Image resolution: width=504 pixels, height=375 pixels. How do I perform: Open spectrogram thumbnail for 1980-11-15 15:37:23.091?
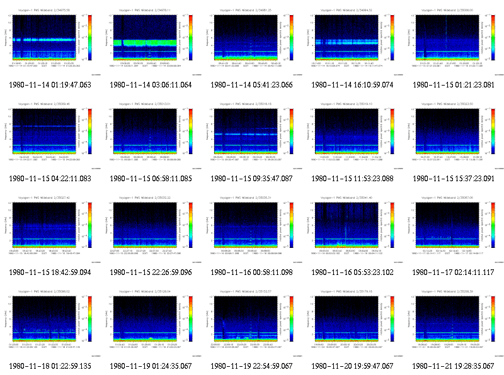454,135
